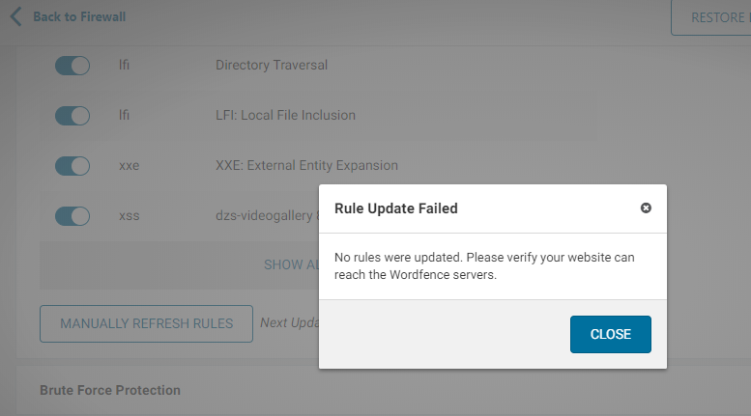
Task: Select the Brute Force Protection section heading
Action: (x=110, y=390)
